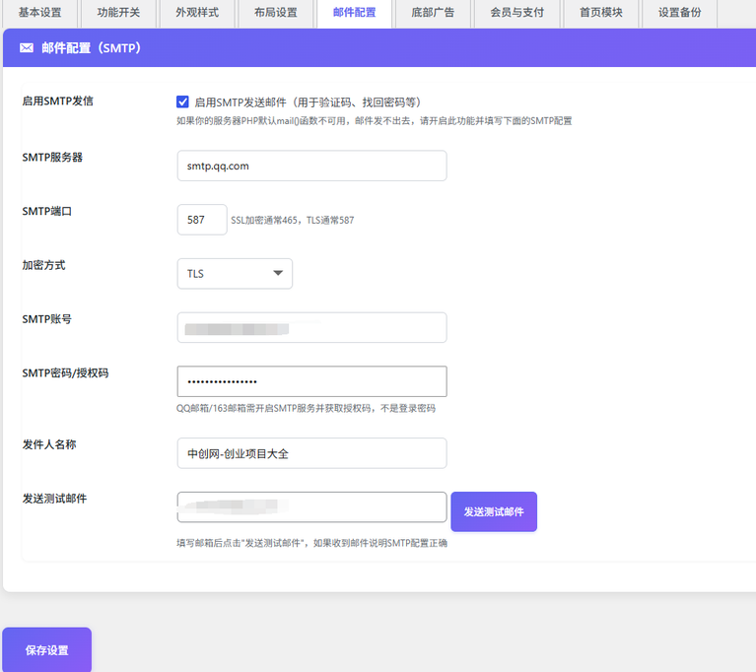Click the 启用SMTP发送邮件 checkbox label text
Viewport: 756px width, 672px height.
click(308, 102)
